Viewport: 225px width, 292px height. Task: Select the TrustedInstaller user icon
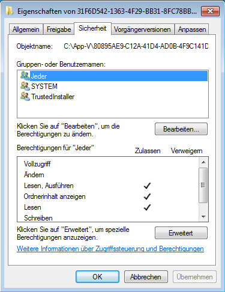[25, 96]
